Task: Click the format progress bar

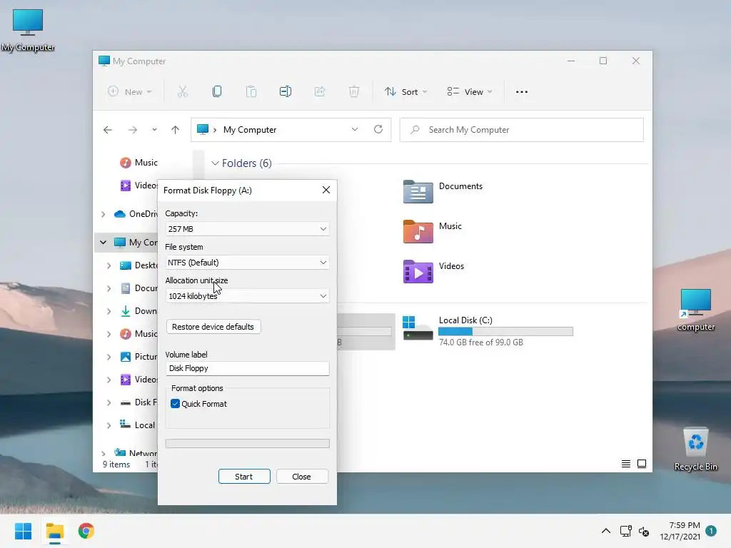Action: pyautogui.click(x=247, y=443)
